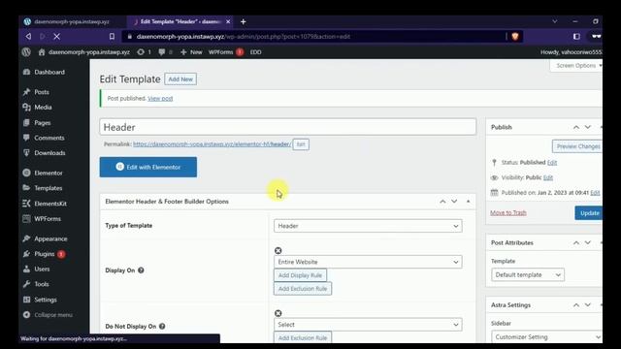Click the Move to Trash link
Screen dimensions: 621x349
(x=508, y=213)
